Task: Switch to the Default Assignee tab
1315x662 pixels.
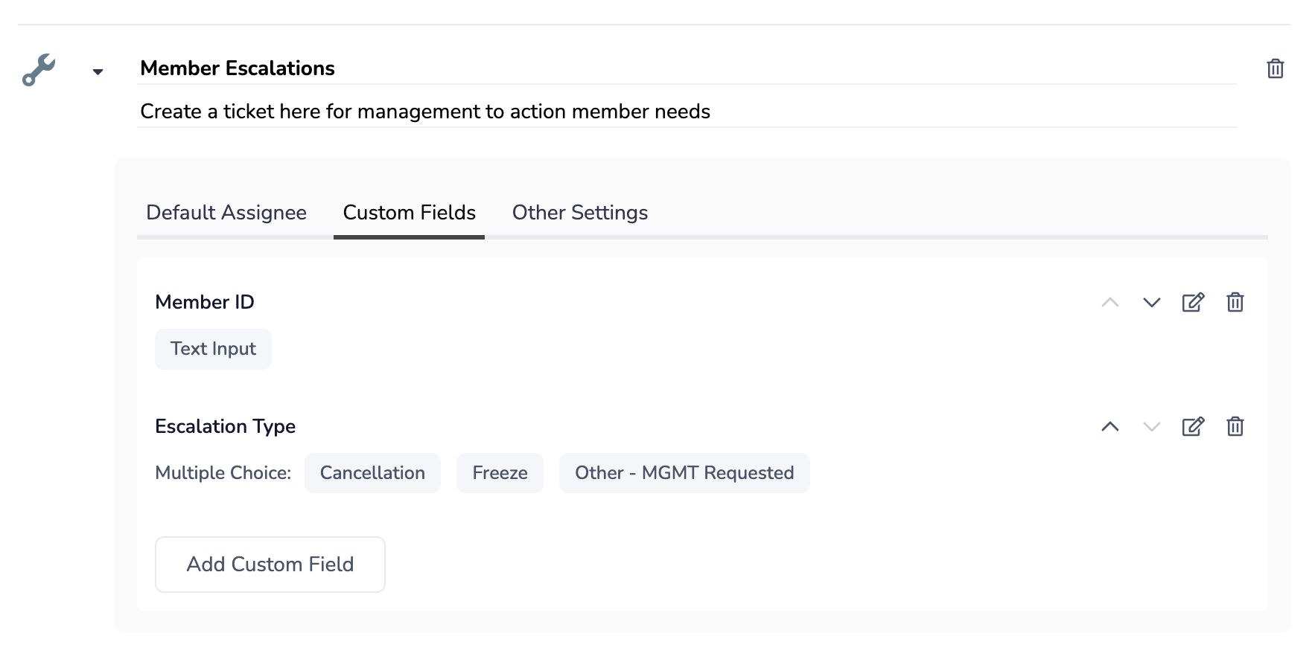Action: tap(226, 213)
